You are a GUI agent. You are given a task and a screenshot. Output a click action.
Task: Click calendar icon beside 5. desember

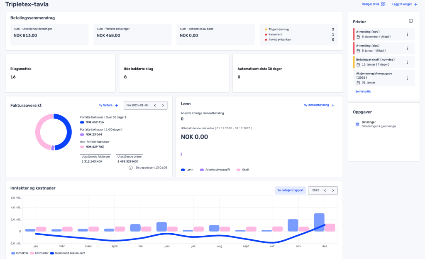pyautogui.click(x=358, y=37)
